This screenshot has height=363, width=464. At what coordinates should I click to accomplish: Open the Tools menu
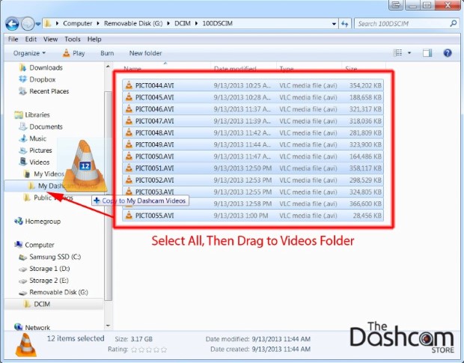(x=72, y=39)
